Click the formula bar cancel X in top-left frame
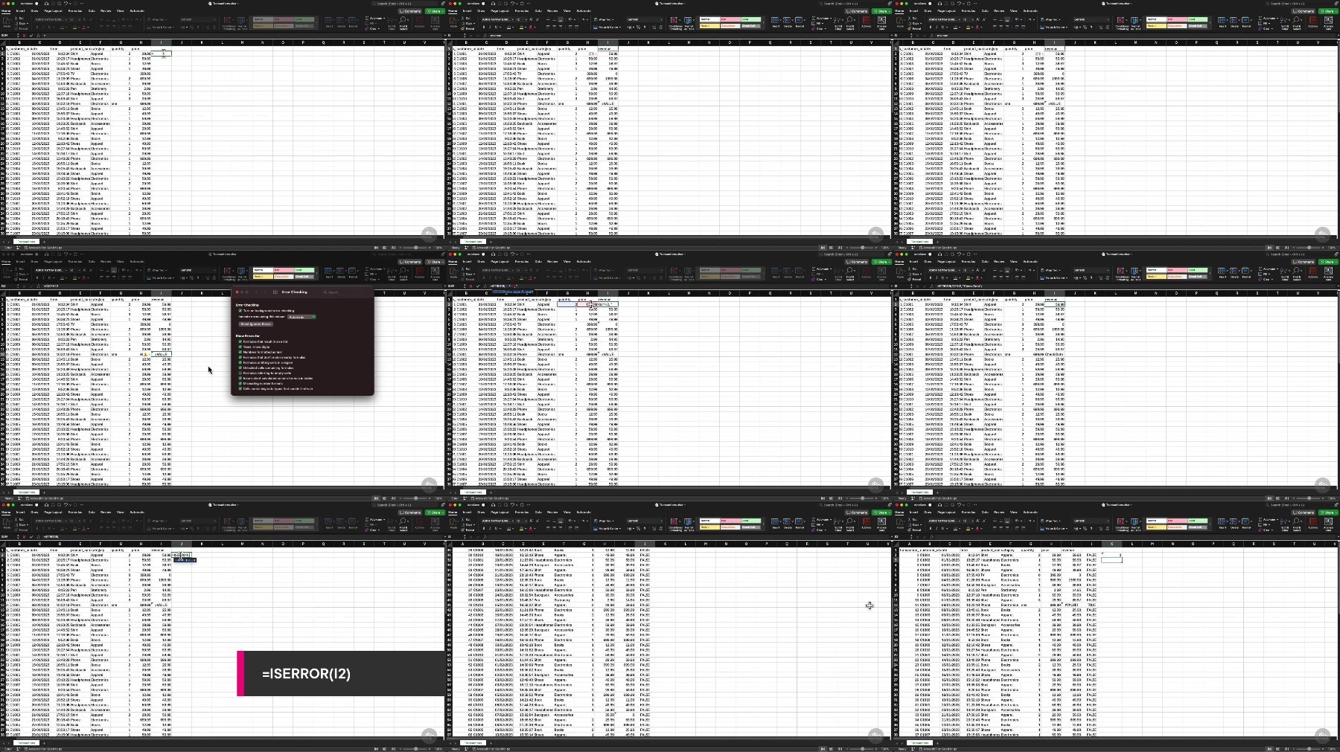The width and height of the screenshot is (1340, 752). 23,35
